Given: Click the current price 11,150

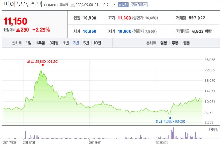Looking at the screenshot, I should click(x=15, y=21).
